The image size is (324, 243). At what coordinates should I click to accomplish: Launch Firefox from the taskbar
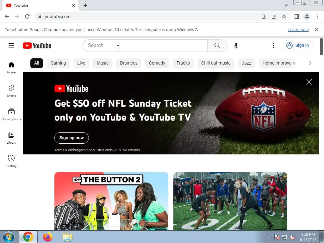click(48, 237)
